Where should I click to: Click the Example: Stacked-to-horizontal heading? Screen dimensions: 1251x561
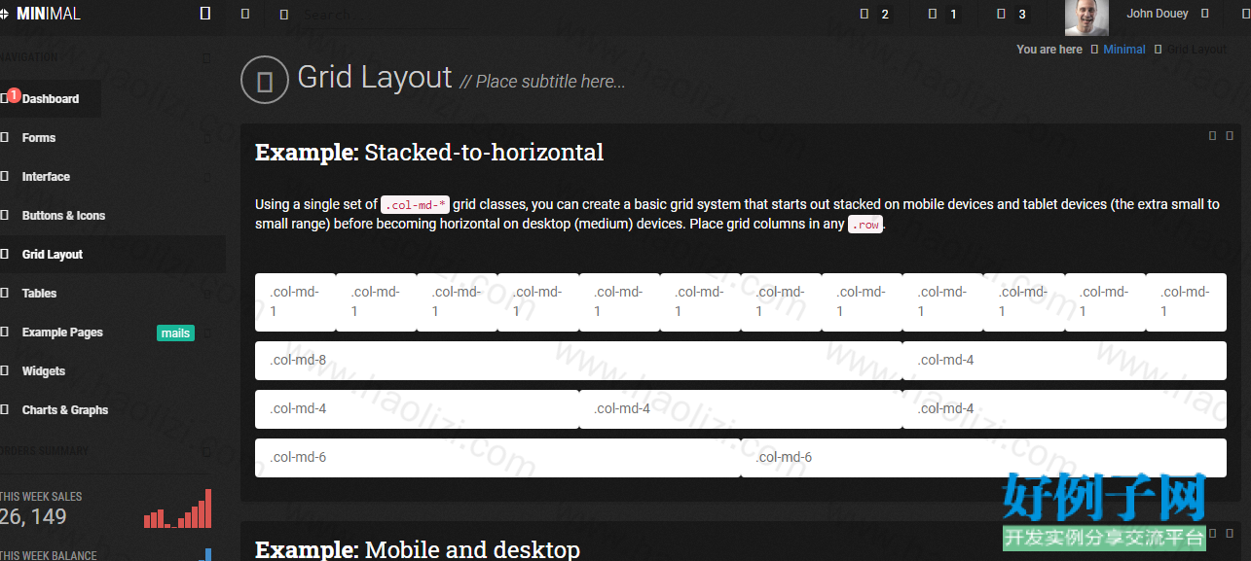pyautogui.click(x=429, y=153)
